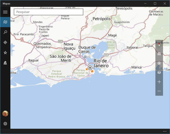
Task: Show my location on the map
Action: coord(159,63)
